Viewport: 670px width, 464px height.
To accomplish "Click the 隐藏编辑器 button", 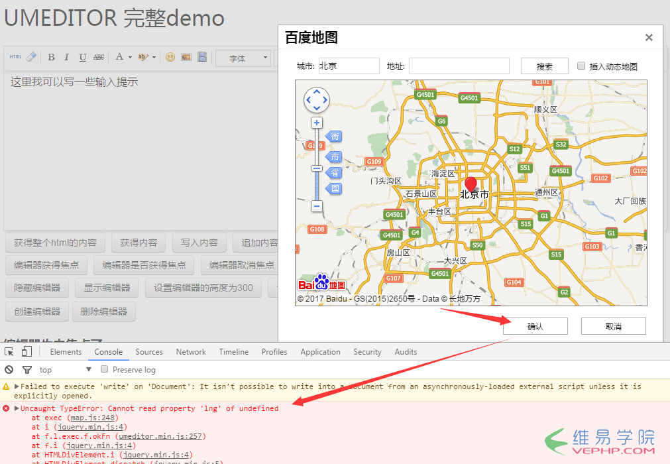I will click(x=37, y=288).
